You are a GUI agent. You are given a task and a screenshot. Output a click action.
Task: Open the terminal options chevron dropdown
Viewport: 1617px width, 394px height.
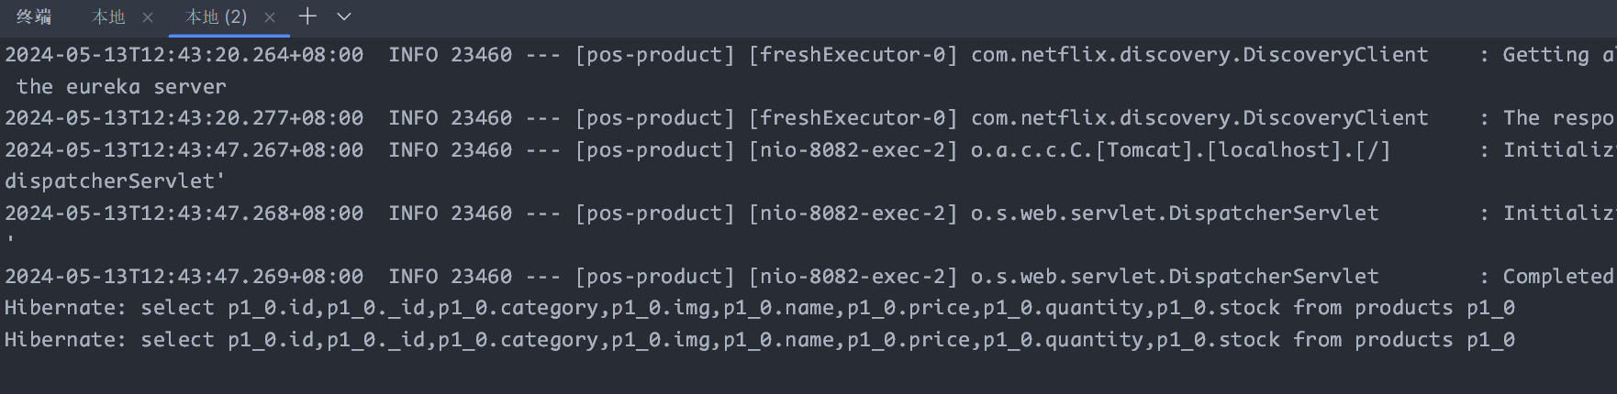click(344, 16)
